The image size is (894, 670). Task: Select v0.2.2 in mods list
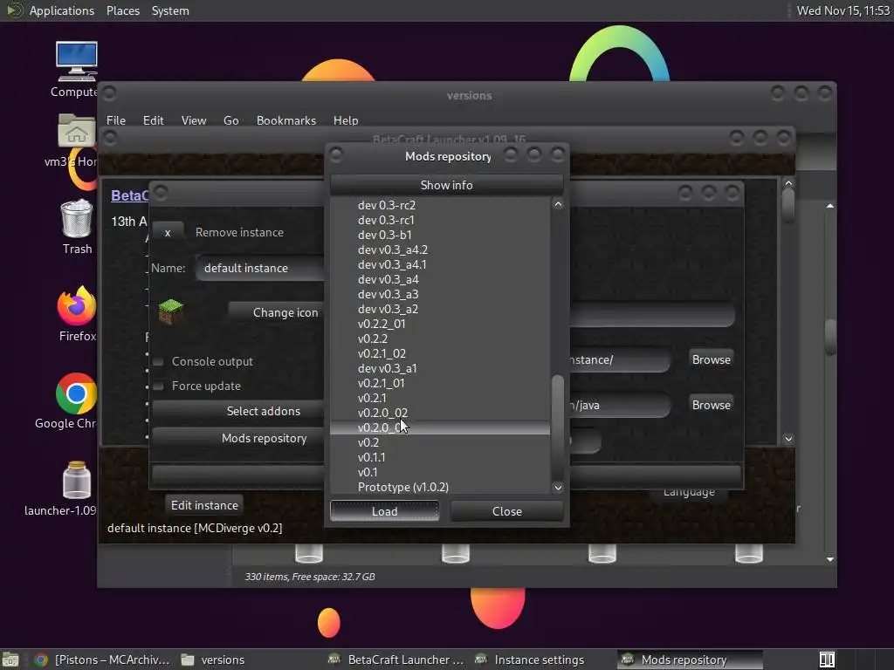tap(440, 338)
